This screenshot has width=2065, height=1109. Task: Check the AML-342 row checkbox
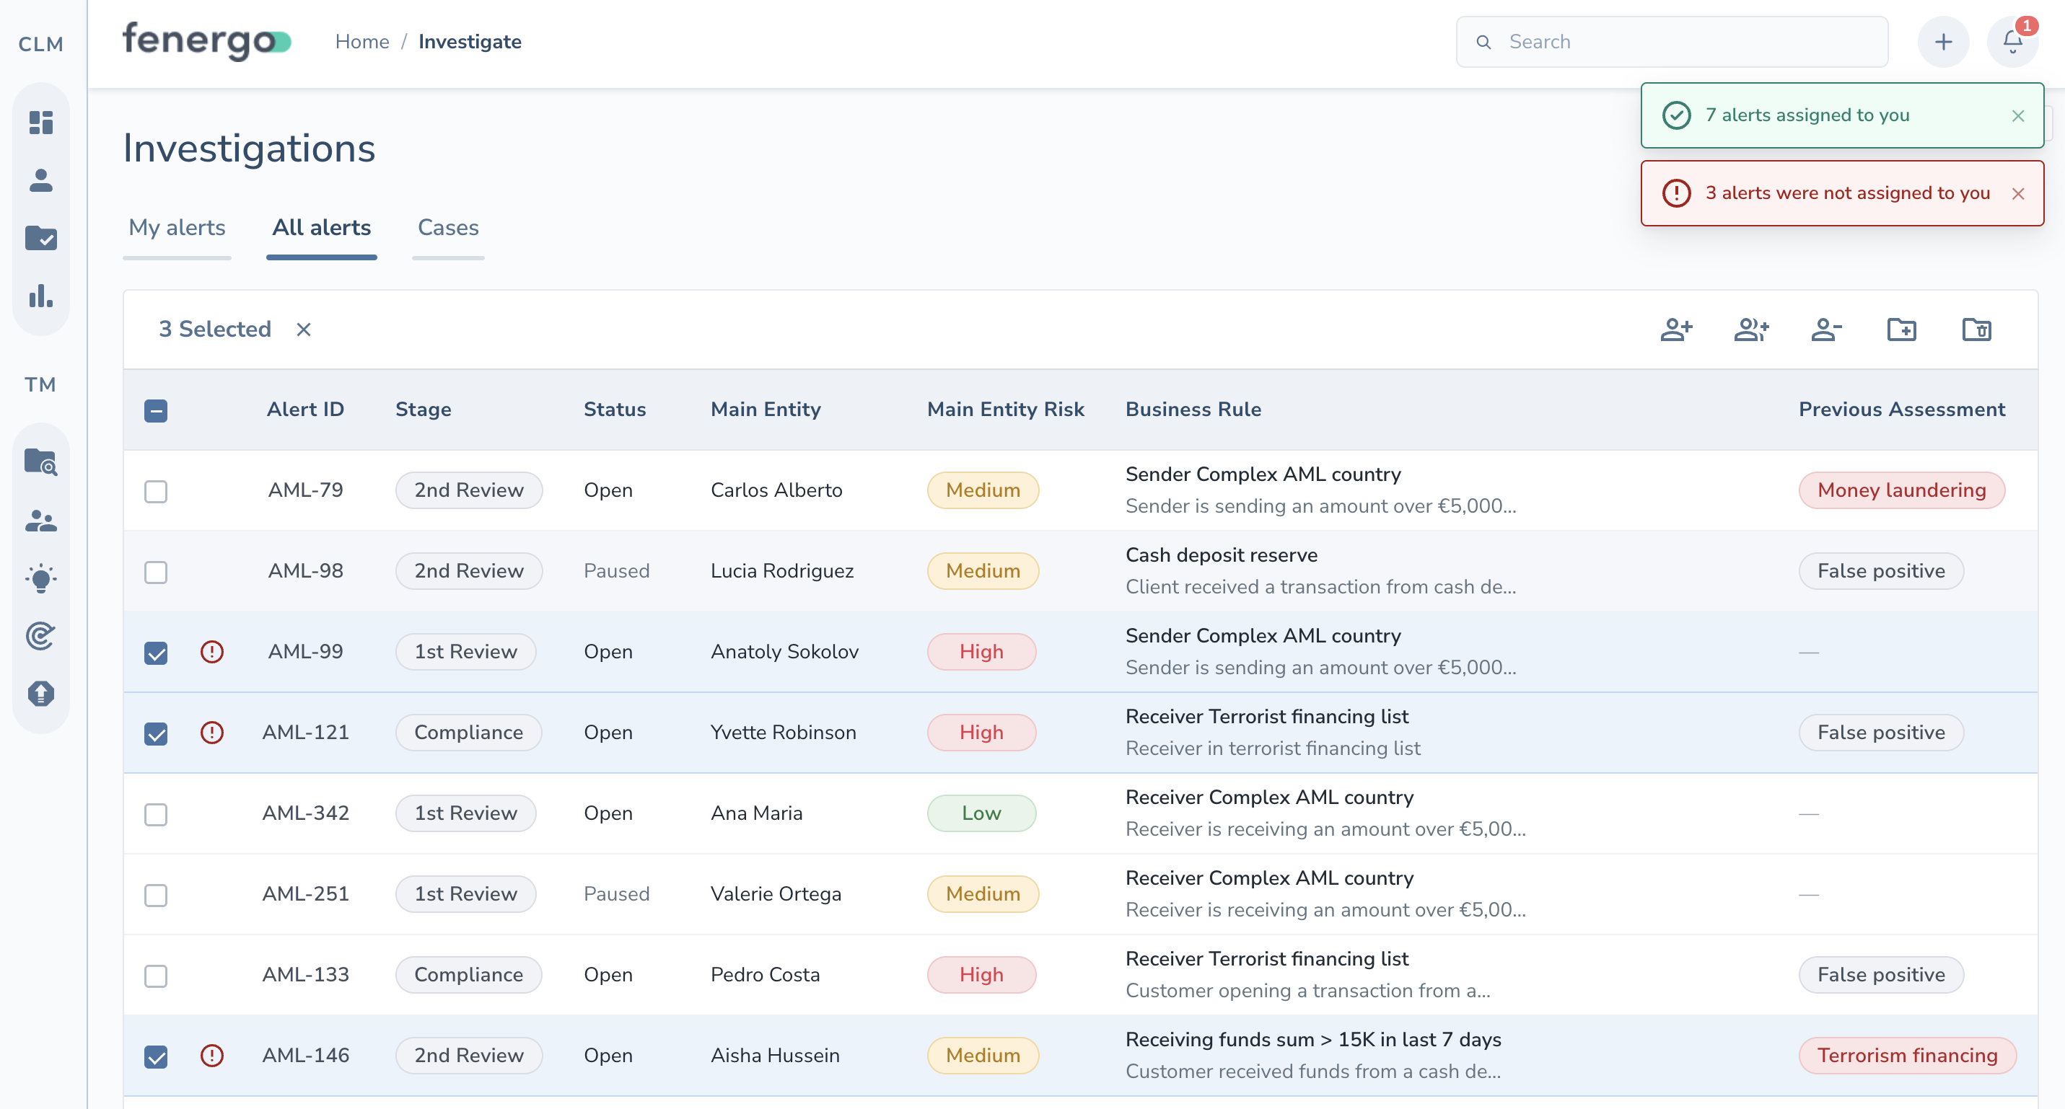(x=156, y=815)
